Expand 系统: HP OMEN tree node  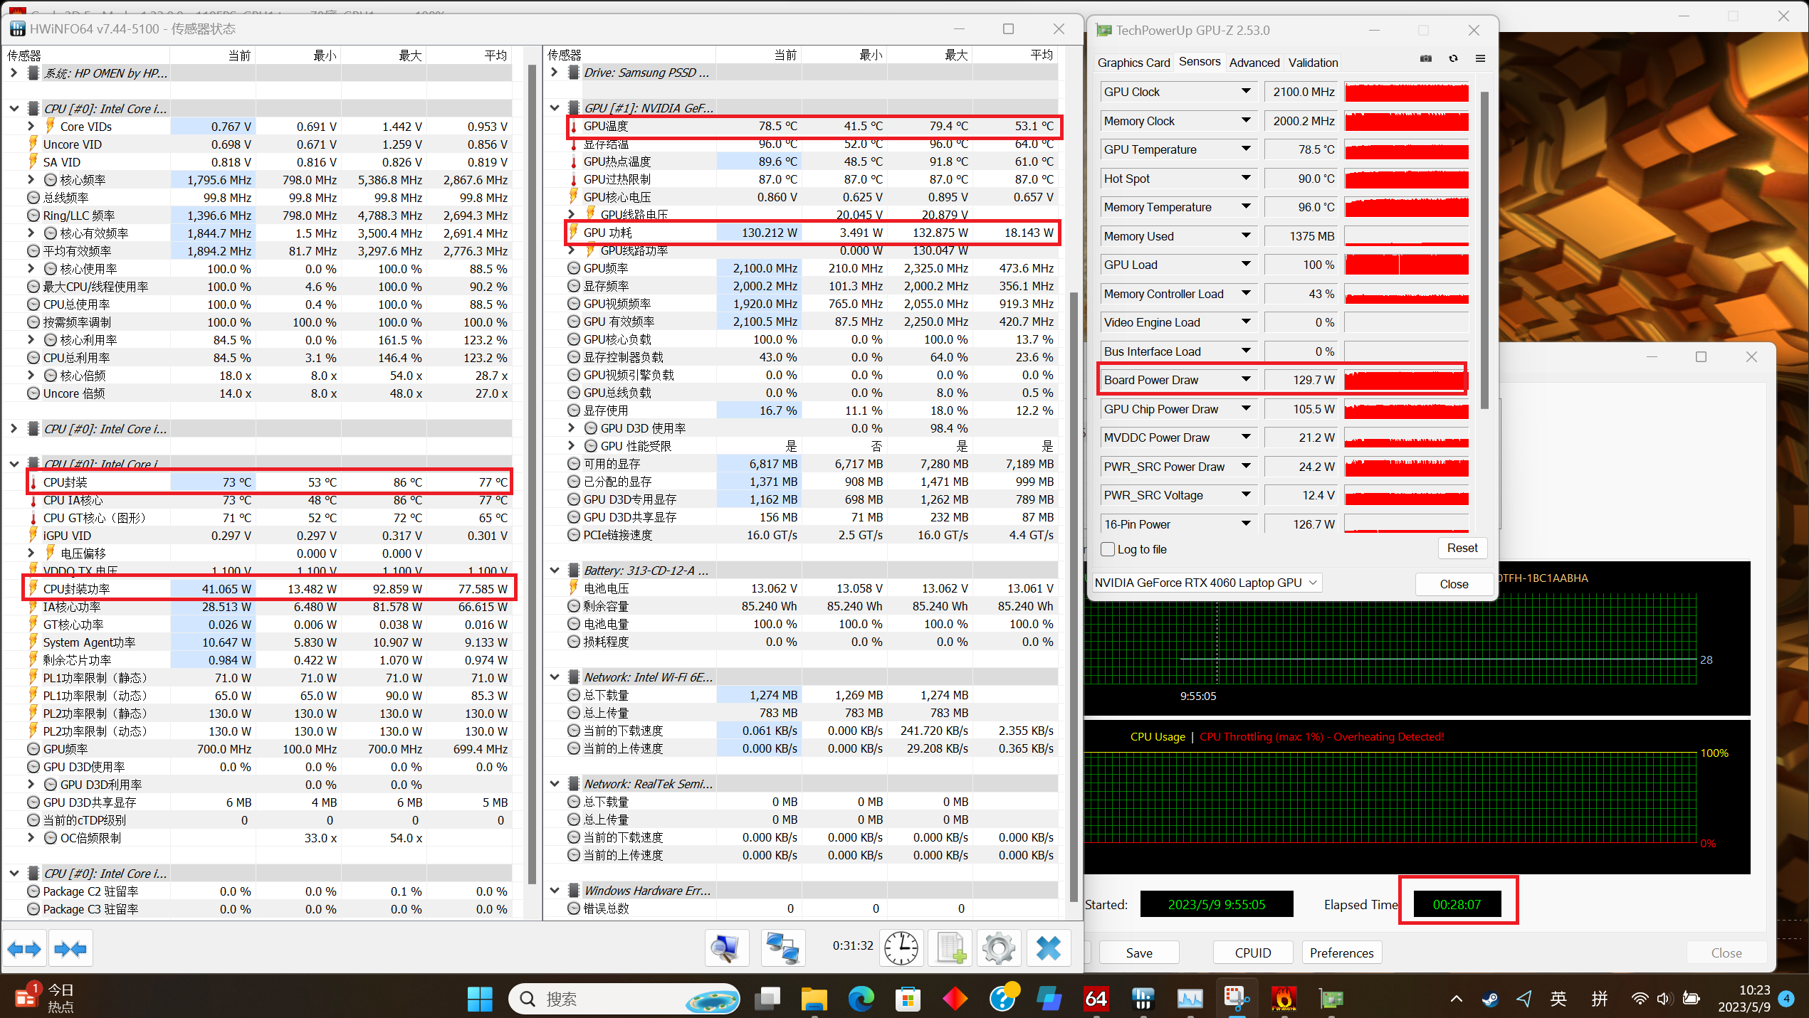(x=14, y=73)
